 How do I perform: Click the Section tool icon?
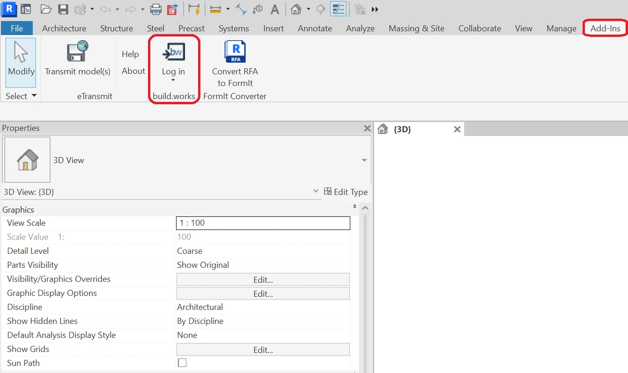(x=321, y=9)
